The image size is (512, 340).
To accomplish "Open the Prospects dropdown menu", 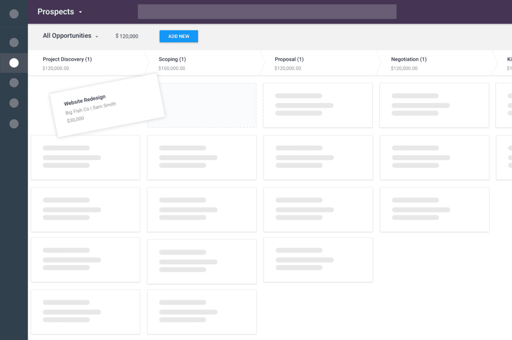I will [x=60, y=12].
